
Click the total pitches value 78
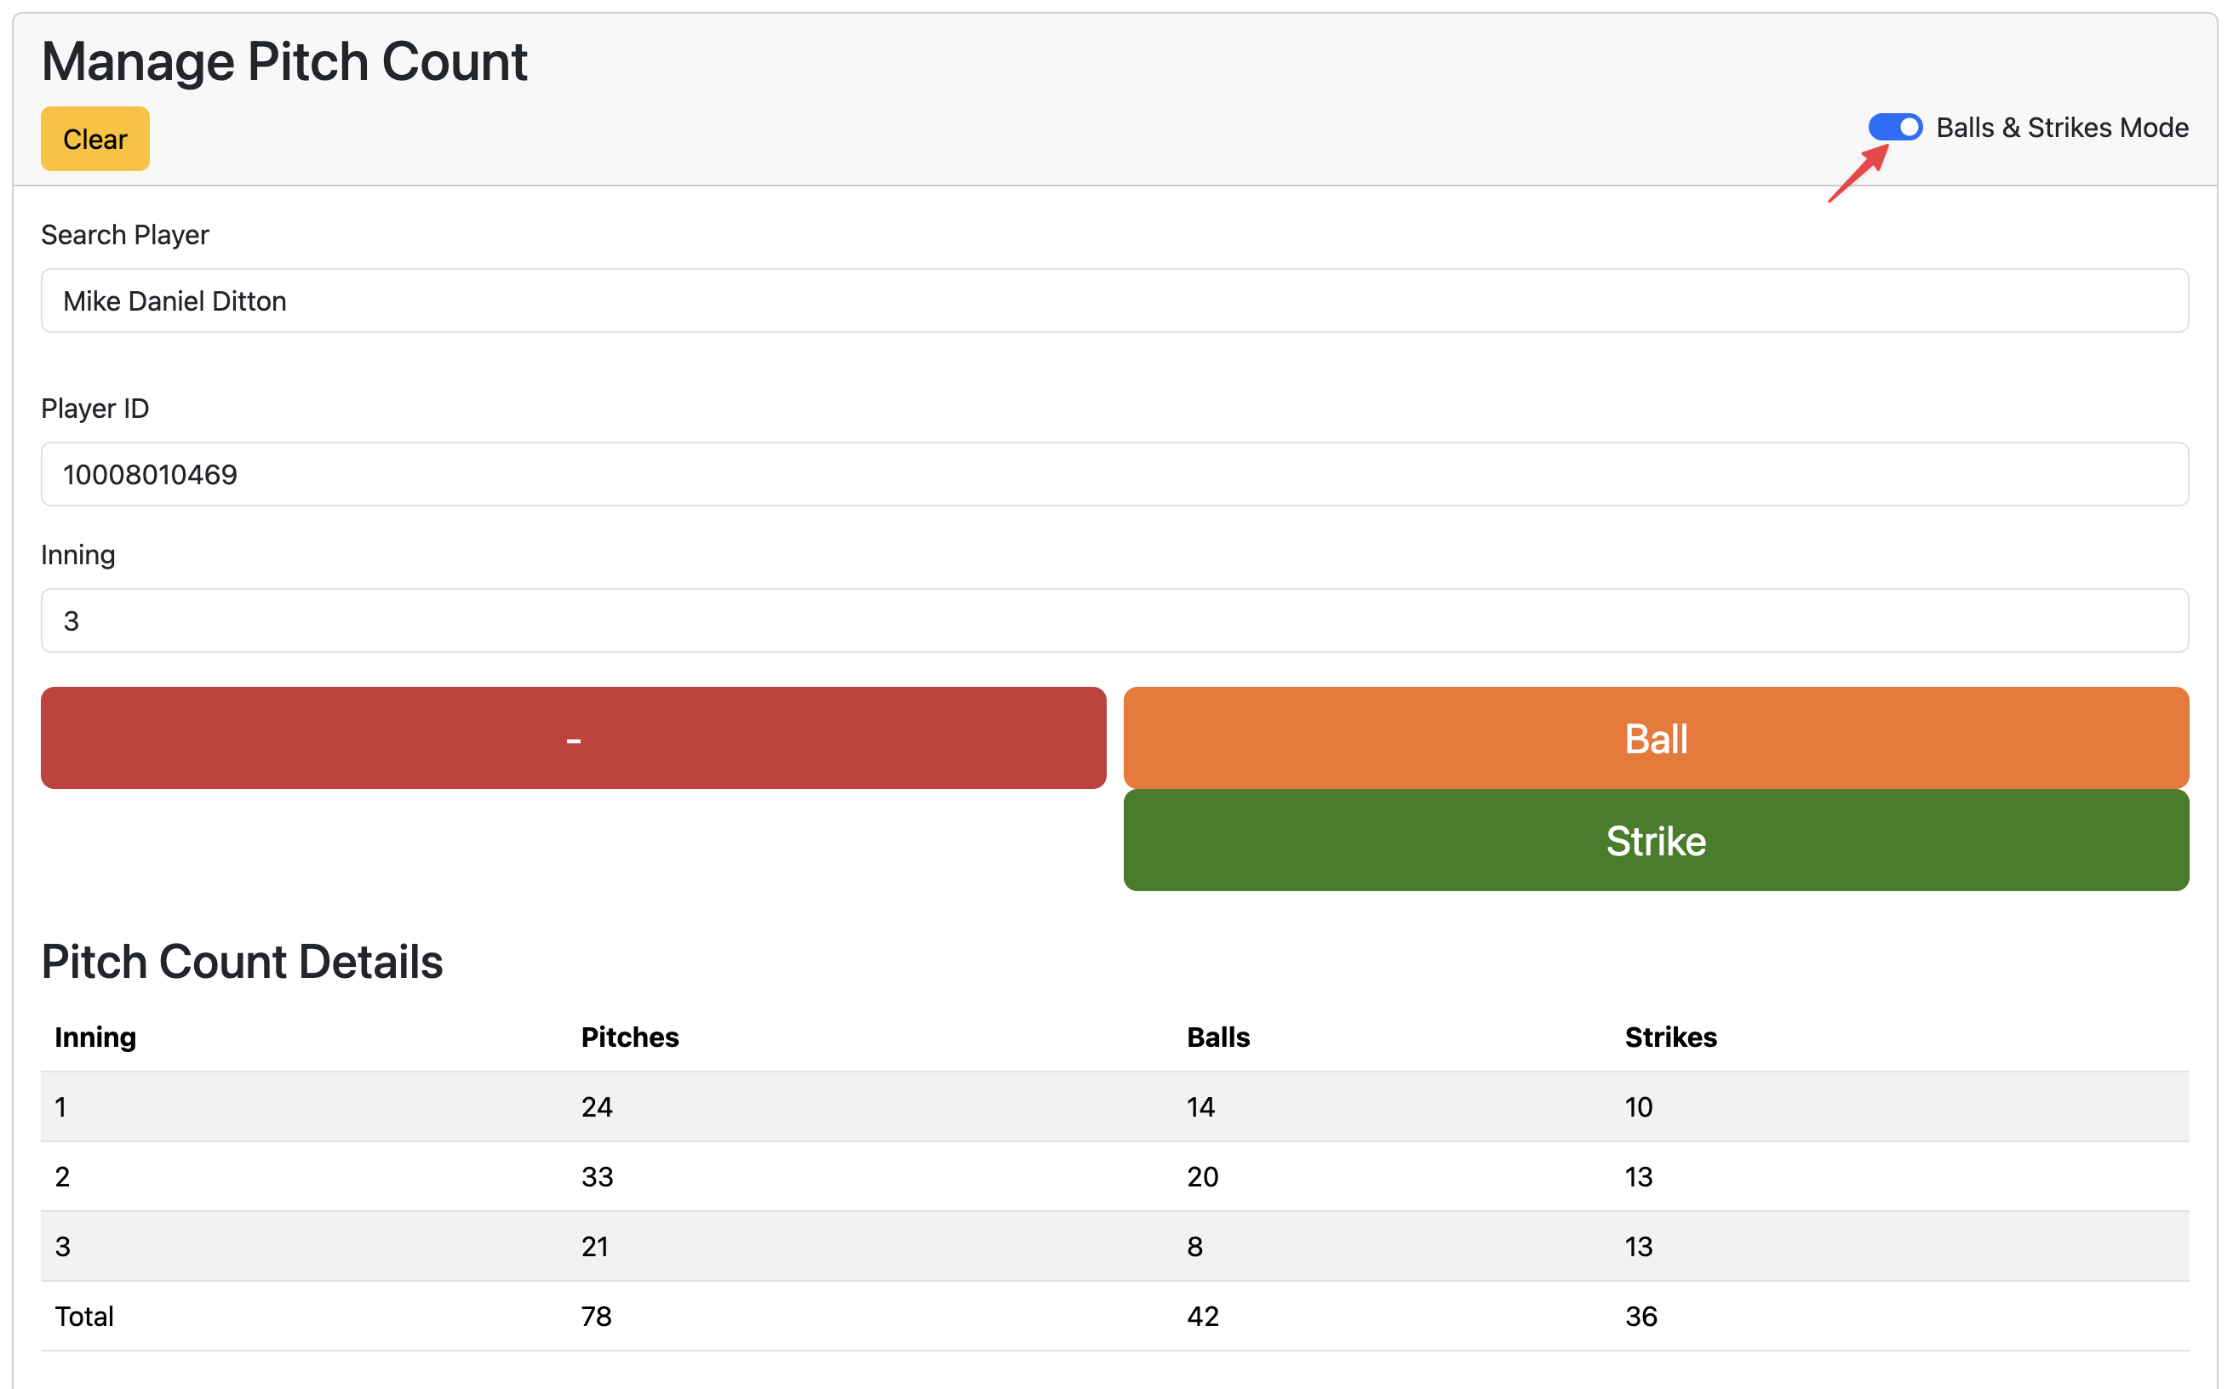(x=596, y=1317)
